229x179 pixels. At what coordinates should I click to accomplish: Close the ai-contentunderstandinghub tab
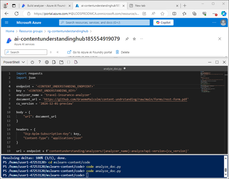coord(124,6)
